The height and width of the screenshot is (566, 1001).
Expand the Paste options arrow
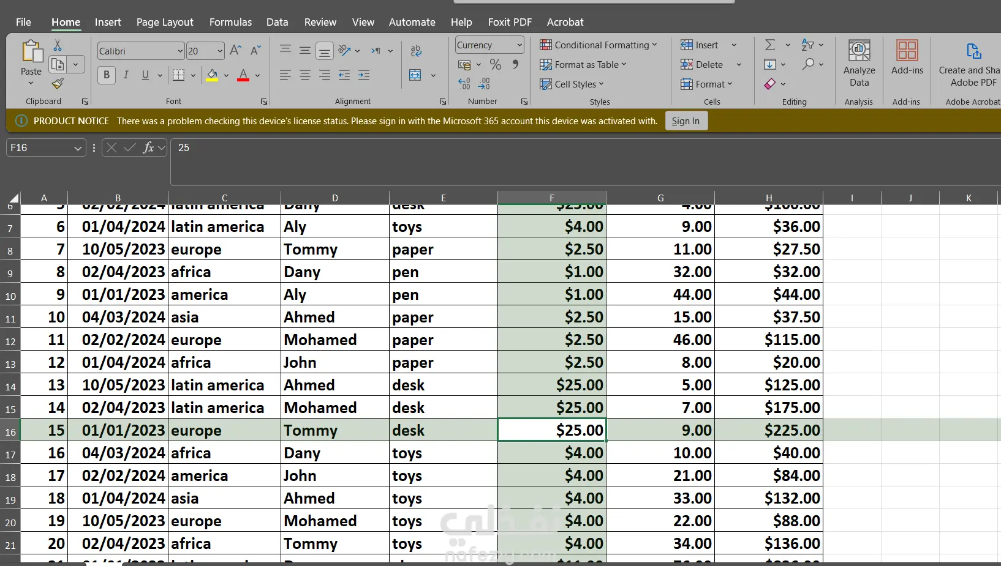tap(31, 83)
